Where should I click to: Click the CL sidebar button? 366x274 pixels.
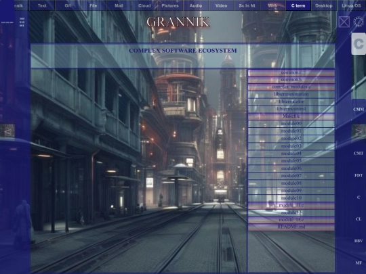[359, 219]
